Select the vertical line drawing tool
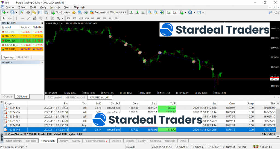280x149 pixels. pos(17,18)
